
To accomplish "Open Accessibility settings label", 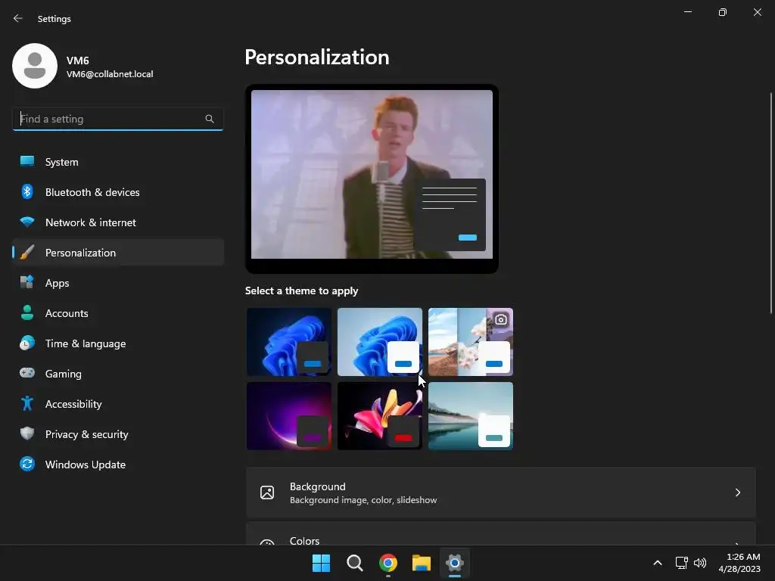I will 73,404.
